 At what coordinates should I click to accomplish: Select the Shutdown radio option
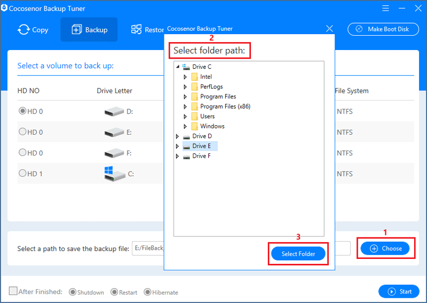[73, 292]
